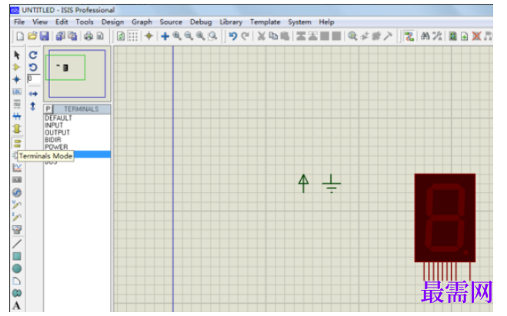The image size is (507, 316).
Task: Click the Rotate Clockwise icon
Action: (x=33, y=55)
